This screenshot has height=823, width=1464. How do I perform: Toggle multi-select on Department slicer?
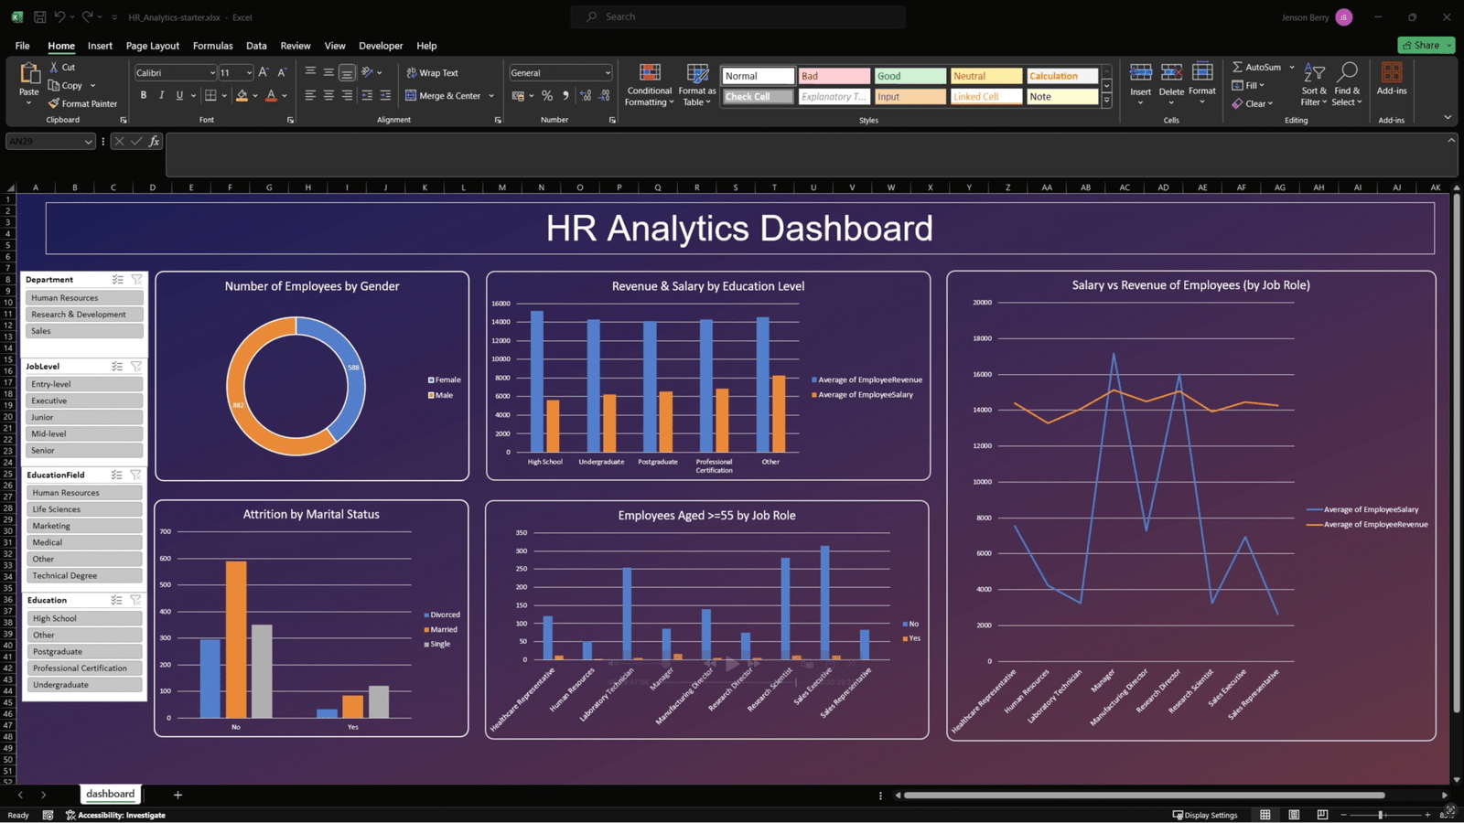click(x=117, y=280)
